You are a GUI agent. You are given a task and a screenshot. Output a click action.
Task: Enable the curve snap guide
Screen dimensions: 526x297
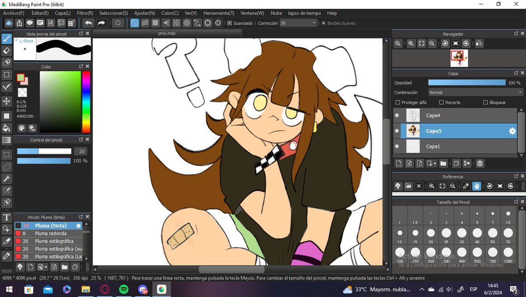tap(197, 23)
